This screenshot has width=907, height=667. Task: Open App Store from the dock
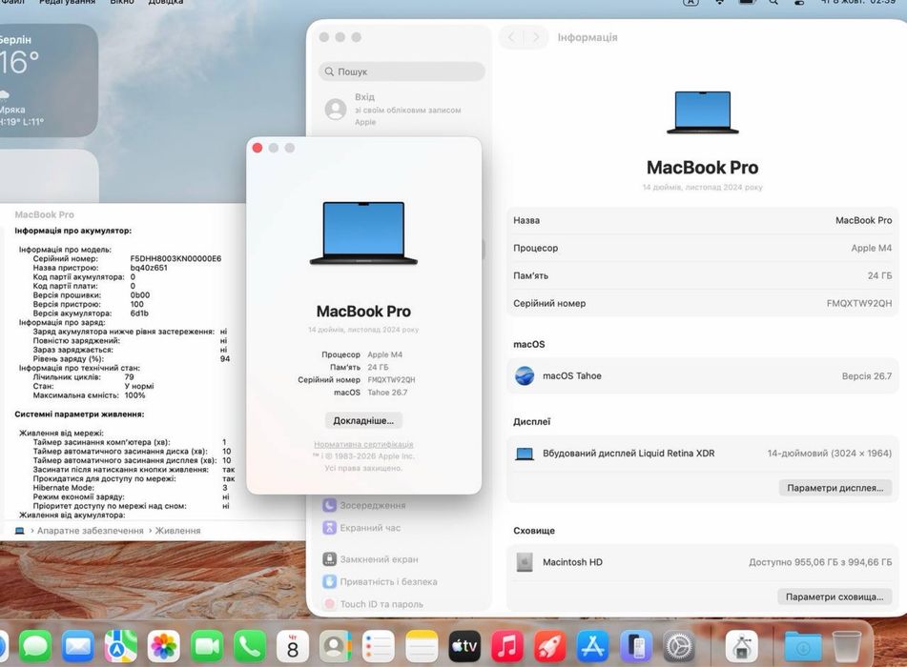click(593, 646)
